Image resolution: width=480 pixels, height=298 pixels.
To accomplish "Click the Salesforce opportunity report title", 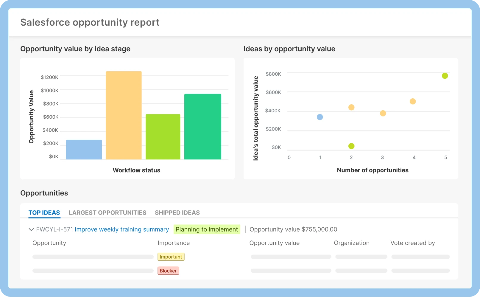I will click(90, 22).
